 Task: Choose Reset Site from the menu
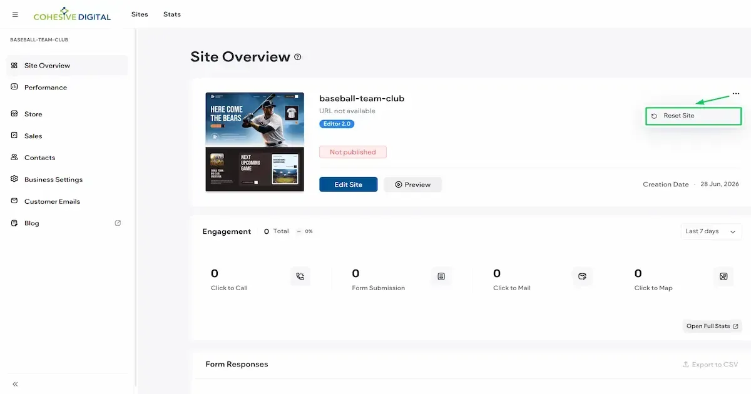click(x=693, y=116)
